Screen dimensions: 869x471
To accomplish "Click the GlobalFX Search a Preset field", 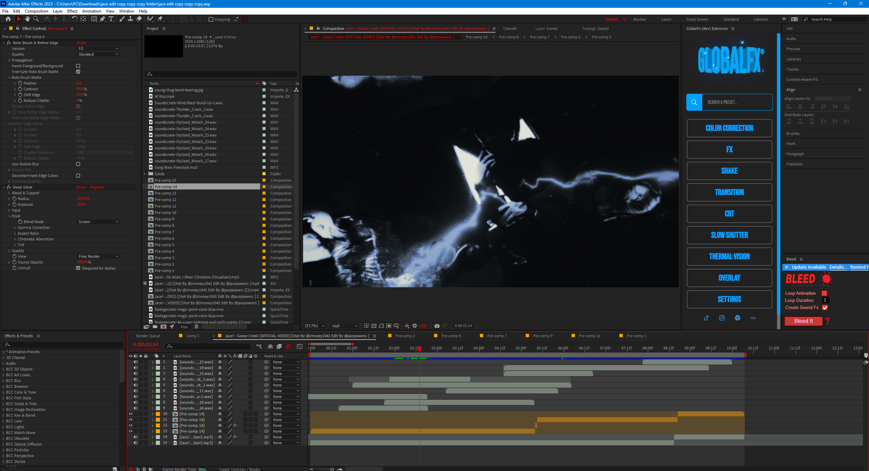I will 737,102.
